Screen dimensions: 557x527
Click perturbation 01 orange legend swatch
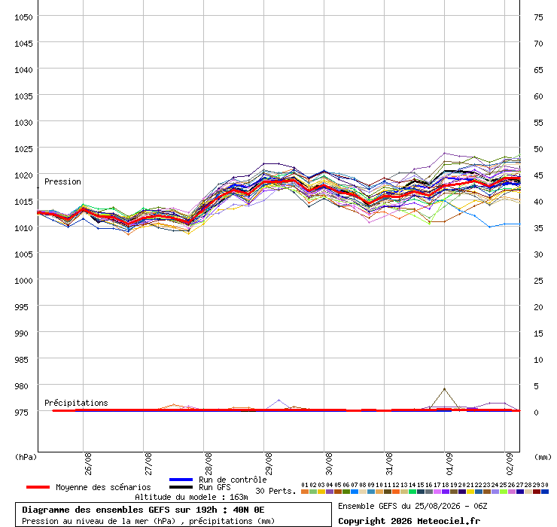304,492
